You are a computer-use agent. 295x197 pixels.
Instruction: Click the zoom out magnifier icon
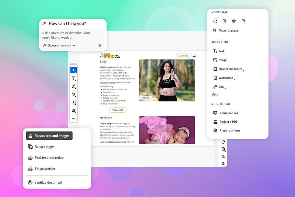click(x=223, y=164)
